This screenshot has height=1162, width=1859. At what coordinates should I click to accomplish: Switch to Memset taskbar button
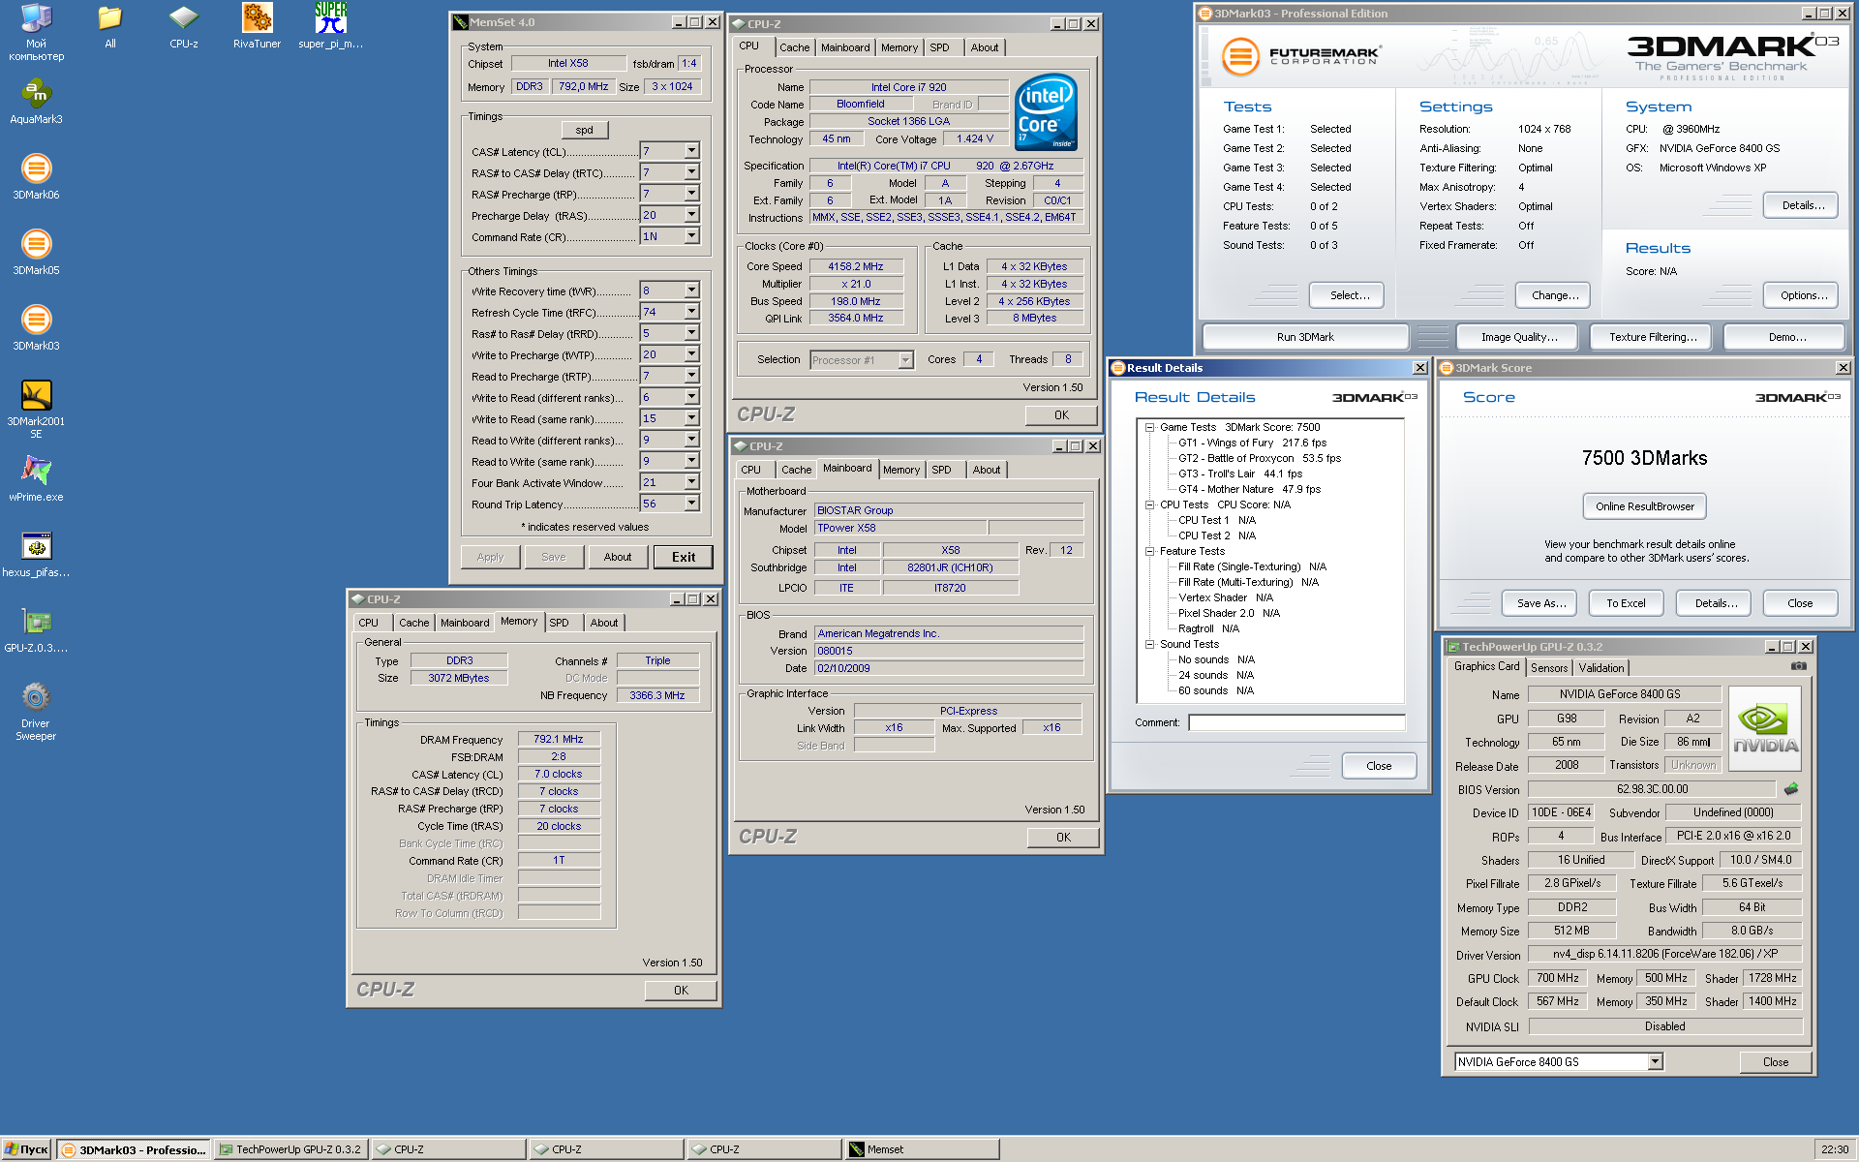922,1149
